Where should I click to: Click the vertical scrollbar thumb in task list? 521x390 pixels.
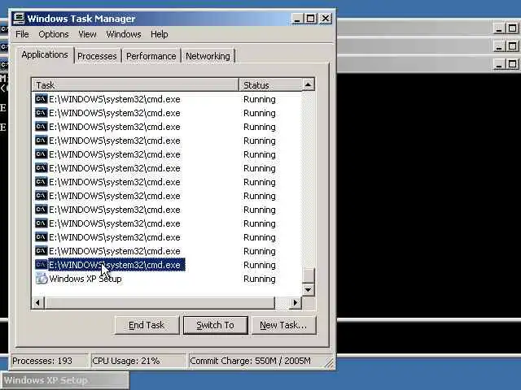click(309, 275)
